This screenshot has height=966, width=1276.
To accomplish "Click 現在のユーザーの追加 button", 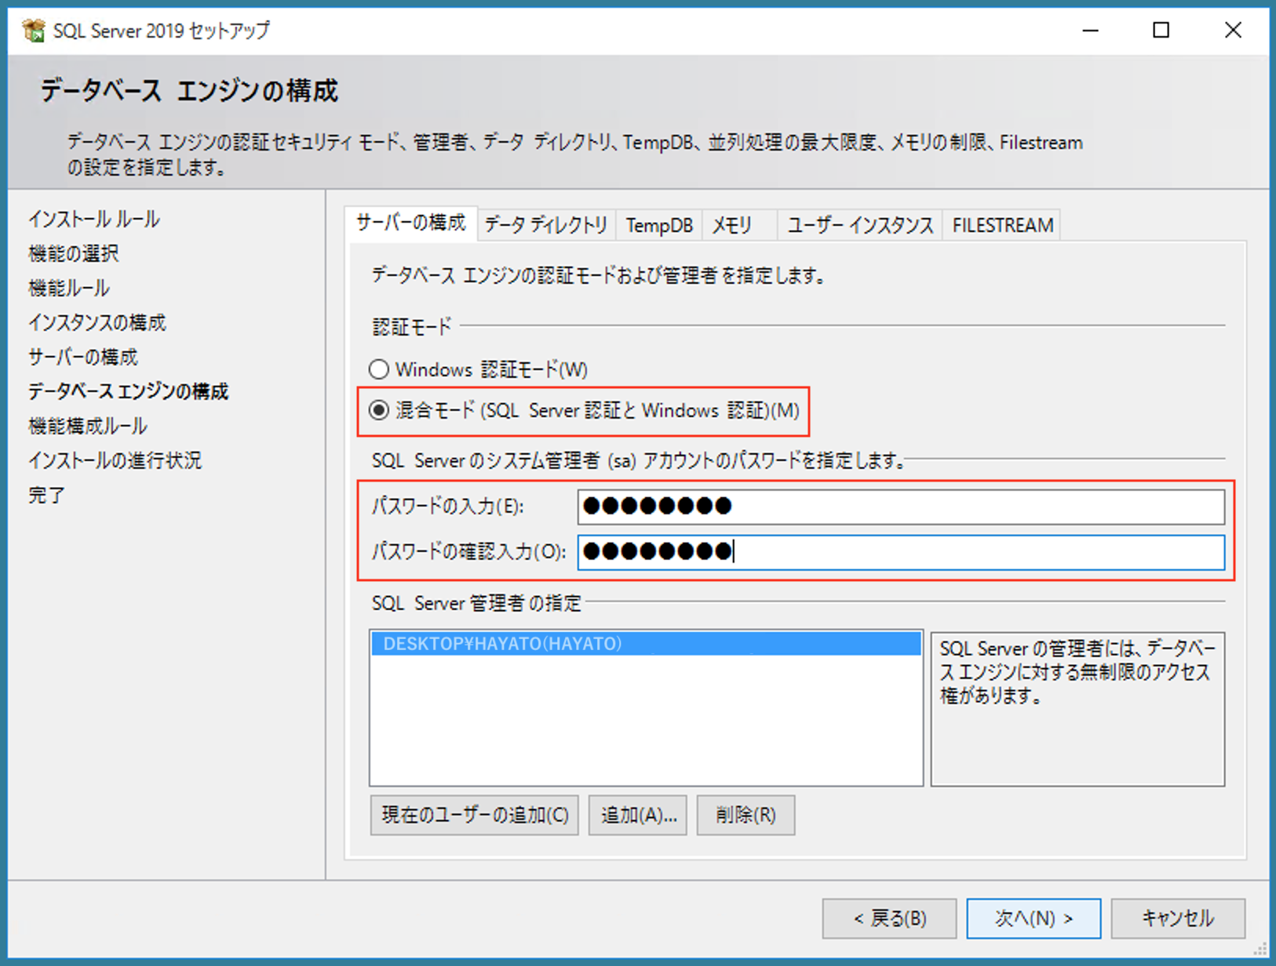I will [475, 815].
